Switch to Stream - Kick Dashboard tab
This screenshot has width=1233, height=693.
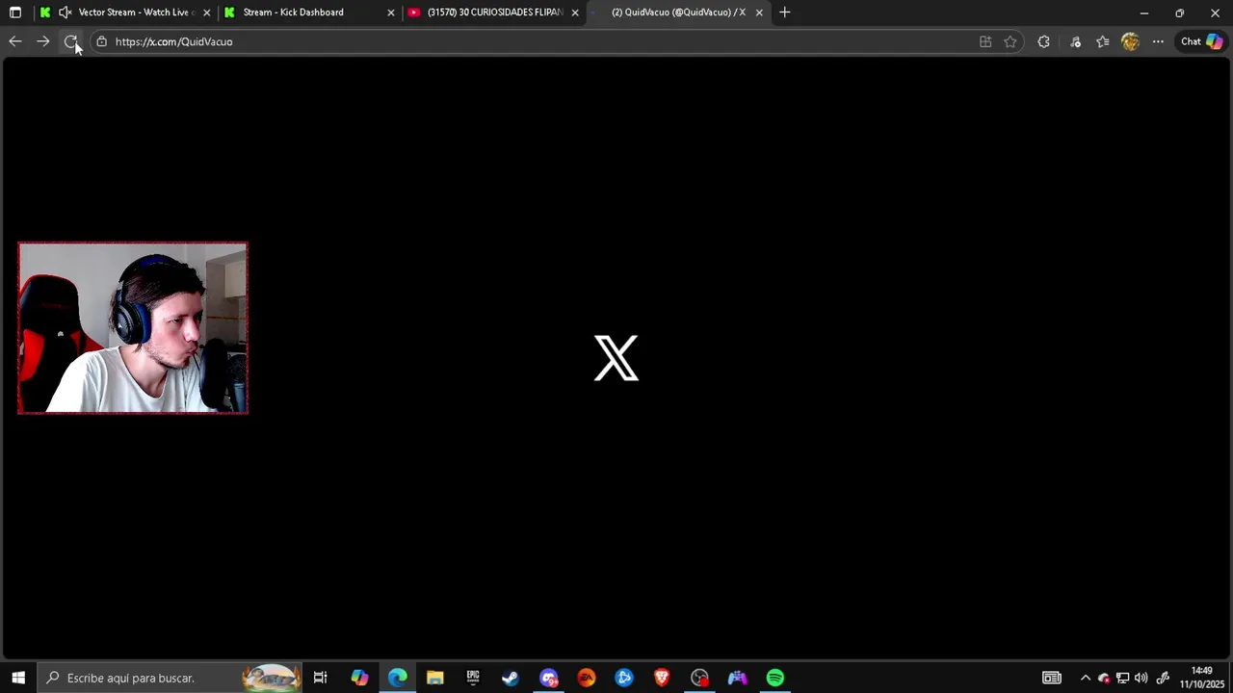[x=308, y=13]
